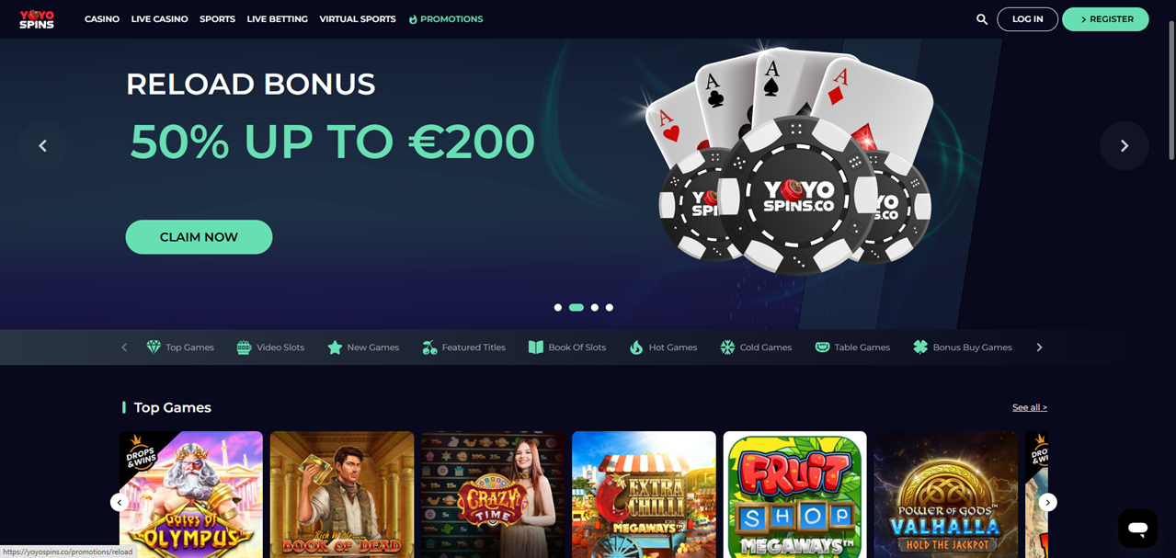Click the YoYo Spins logo

pyautogui.click(x=37, y=19)
